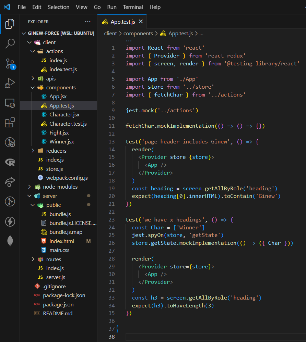Collapse the client folder
306x342 pixels.
(29, 42)
